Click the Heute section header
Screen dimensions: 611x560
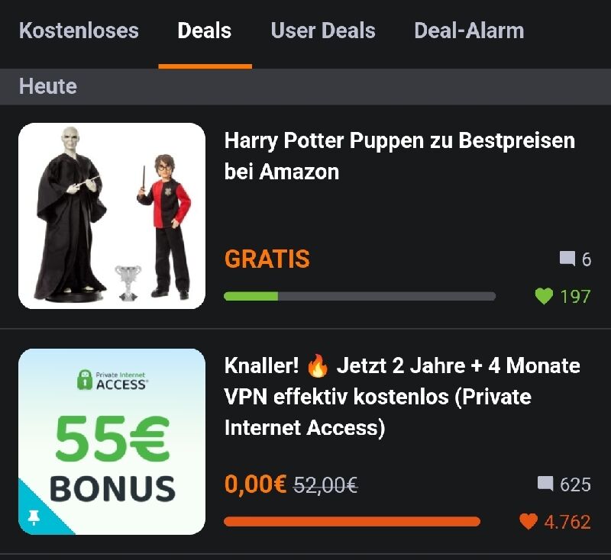(48, 86)
